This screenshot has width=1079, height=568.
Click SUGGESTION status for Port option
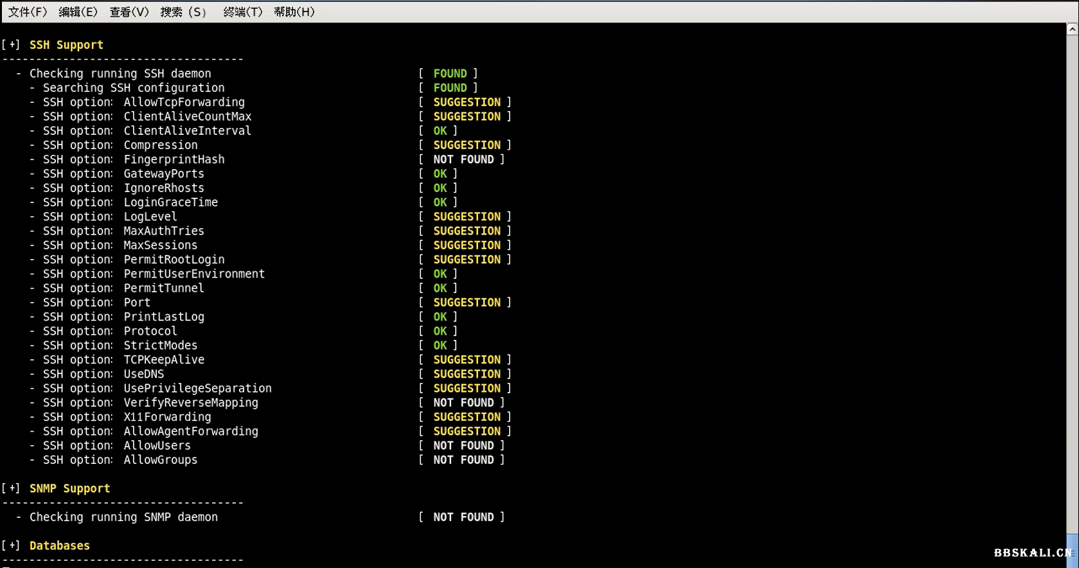[467, 303]
